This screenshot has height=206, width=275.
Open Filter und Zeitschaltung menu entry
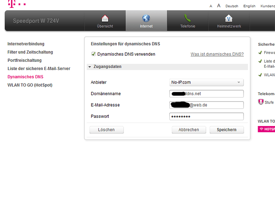point(30,52)
